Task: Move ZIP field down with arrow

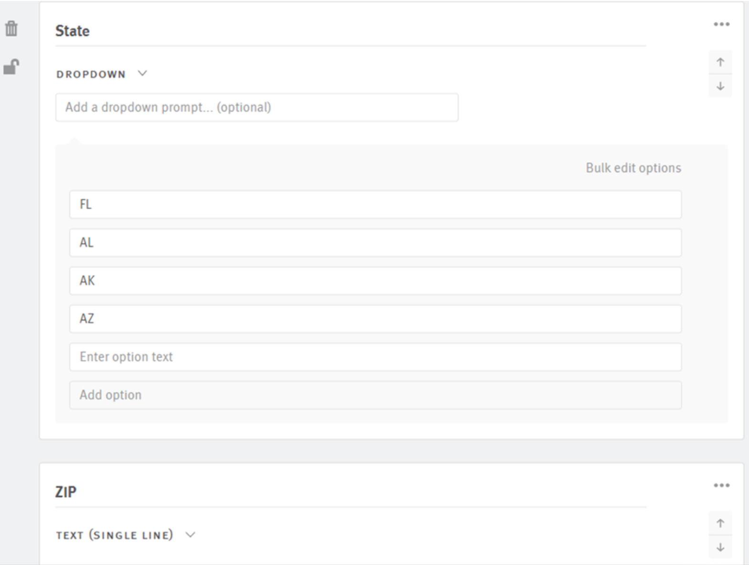Action: 720,547
